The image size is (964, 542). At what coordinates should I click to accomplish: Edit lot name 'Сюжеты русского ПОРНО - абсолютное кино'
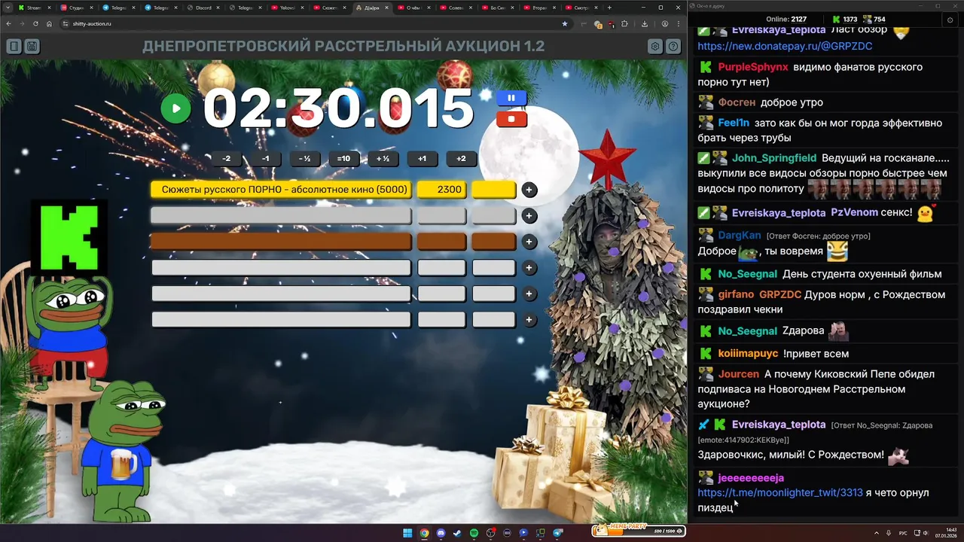tap(281, 190)
